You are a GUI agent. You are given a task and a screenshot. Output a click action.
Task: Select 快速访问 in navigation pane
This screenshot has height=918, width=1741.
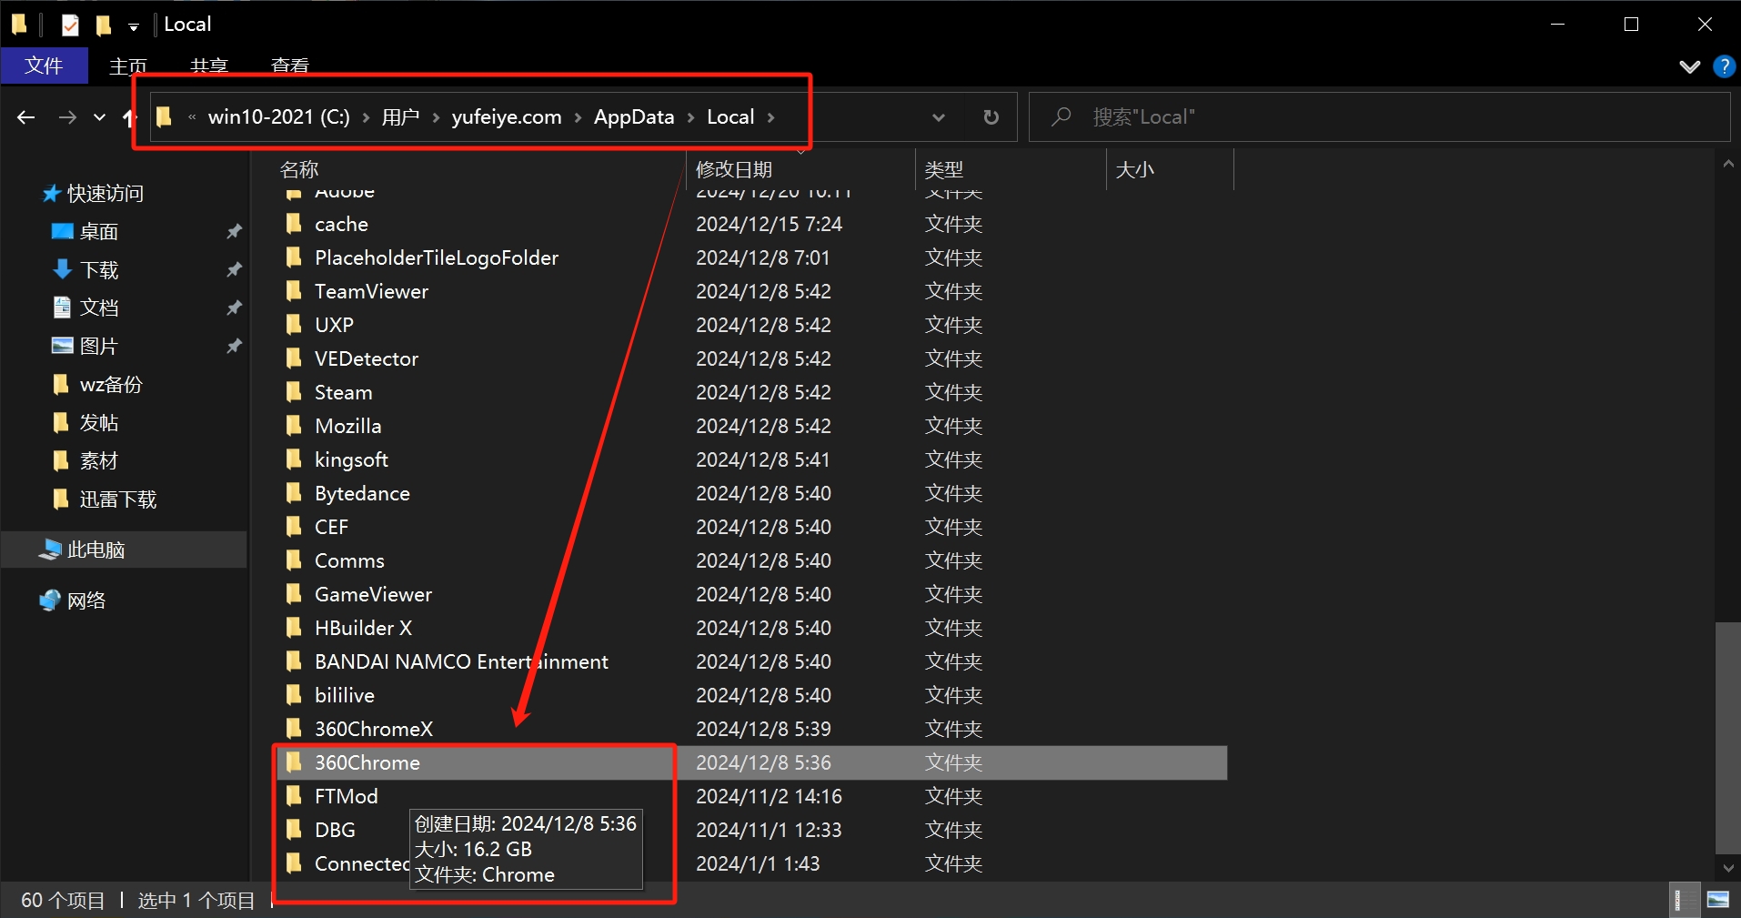click(x=106, y=193)
